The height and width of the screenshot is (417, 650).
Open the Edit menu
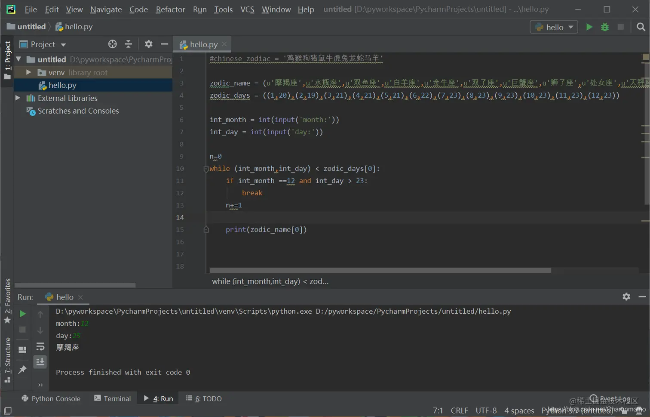point(52,9)
